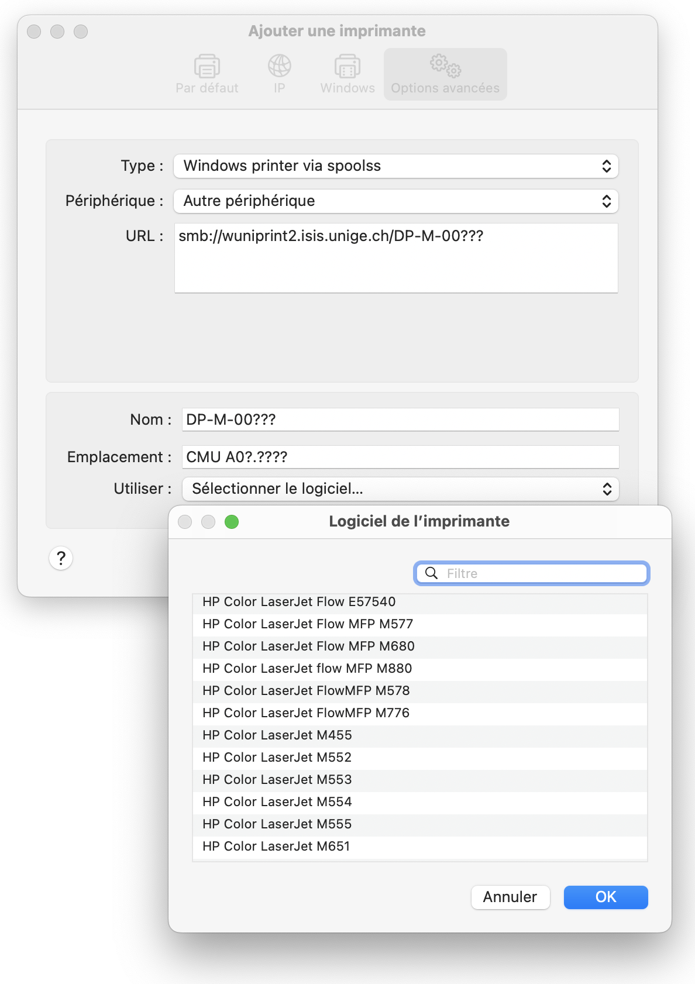The image size is (695, 984).
Task: Choose HP Color LaserJet M651 driver
Action: [x=419, y=847]
